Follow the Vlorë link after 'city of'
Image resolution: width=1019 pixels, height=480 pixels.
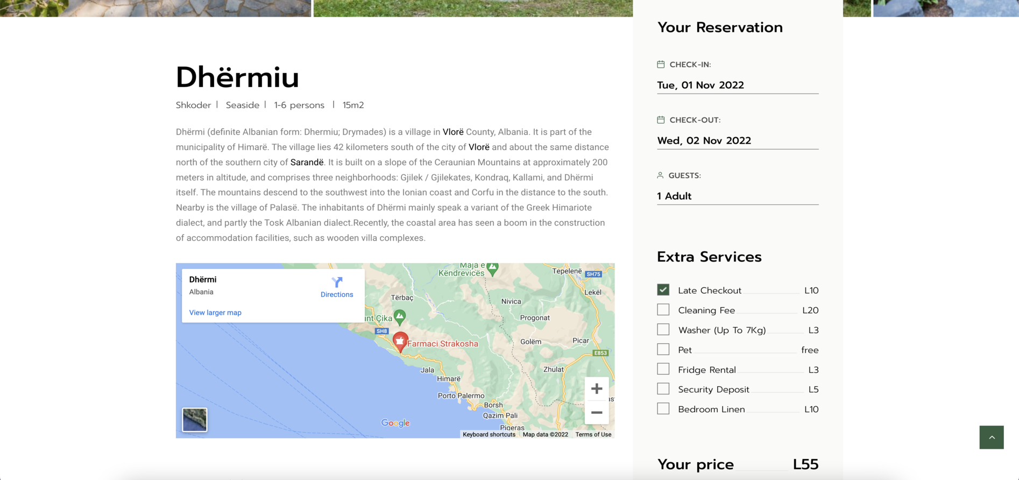coord(479,147)
